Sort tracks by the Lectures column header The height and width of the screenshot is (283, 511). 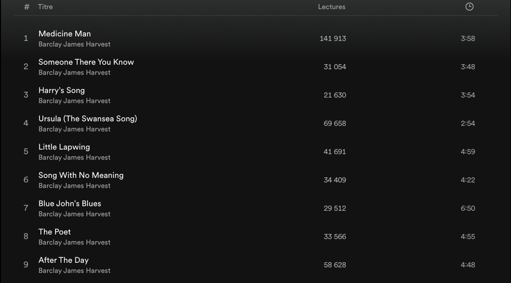pyautogui.click(x=332, y=7)
